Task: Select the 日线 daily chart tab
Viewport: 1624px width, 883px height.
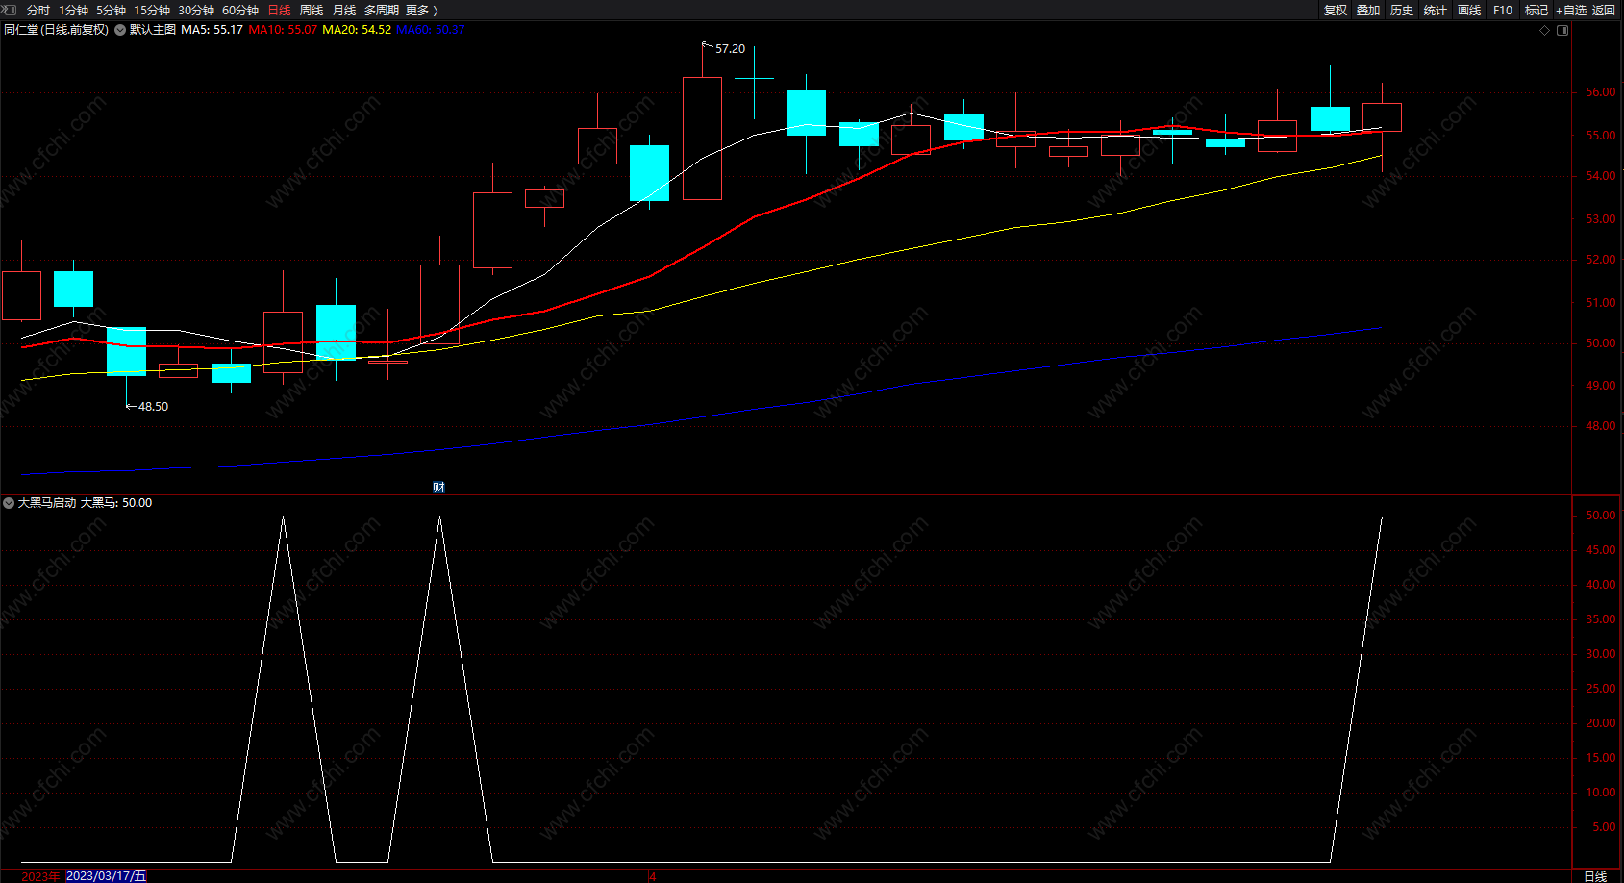Action: [279, 10]
